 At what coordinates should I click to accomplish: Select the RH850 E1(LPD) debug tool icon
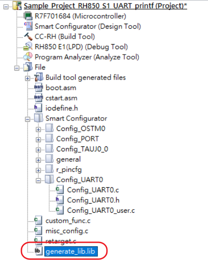coord(28,47)
